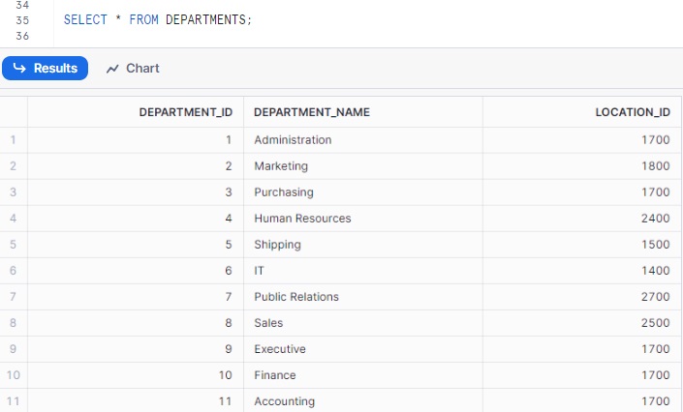
Task: Click the Results arrow icon
Action: tap(19, 69)
